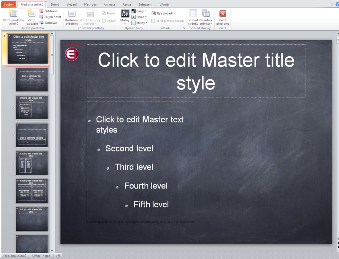The image size is (339, 259).
Task: Click "Office Theme" in the status bar
Action: (41, 256)
